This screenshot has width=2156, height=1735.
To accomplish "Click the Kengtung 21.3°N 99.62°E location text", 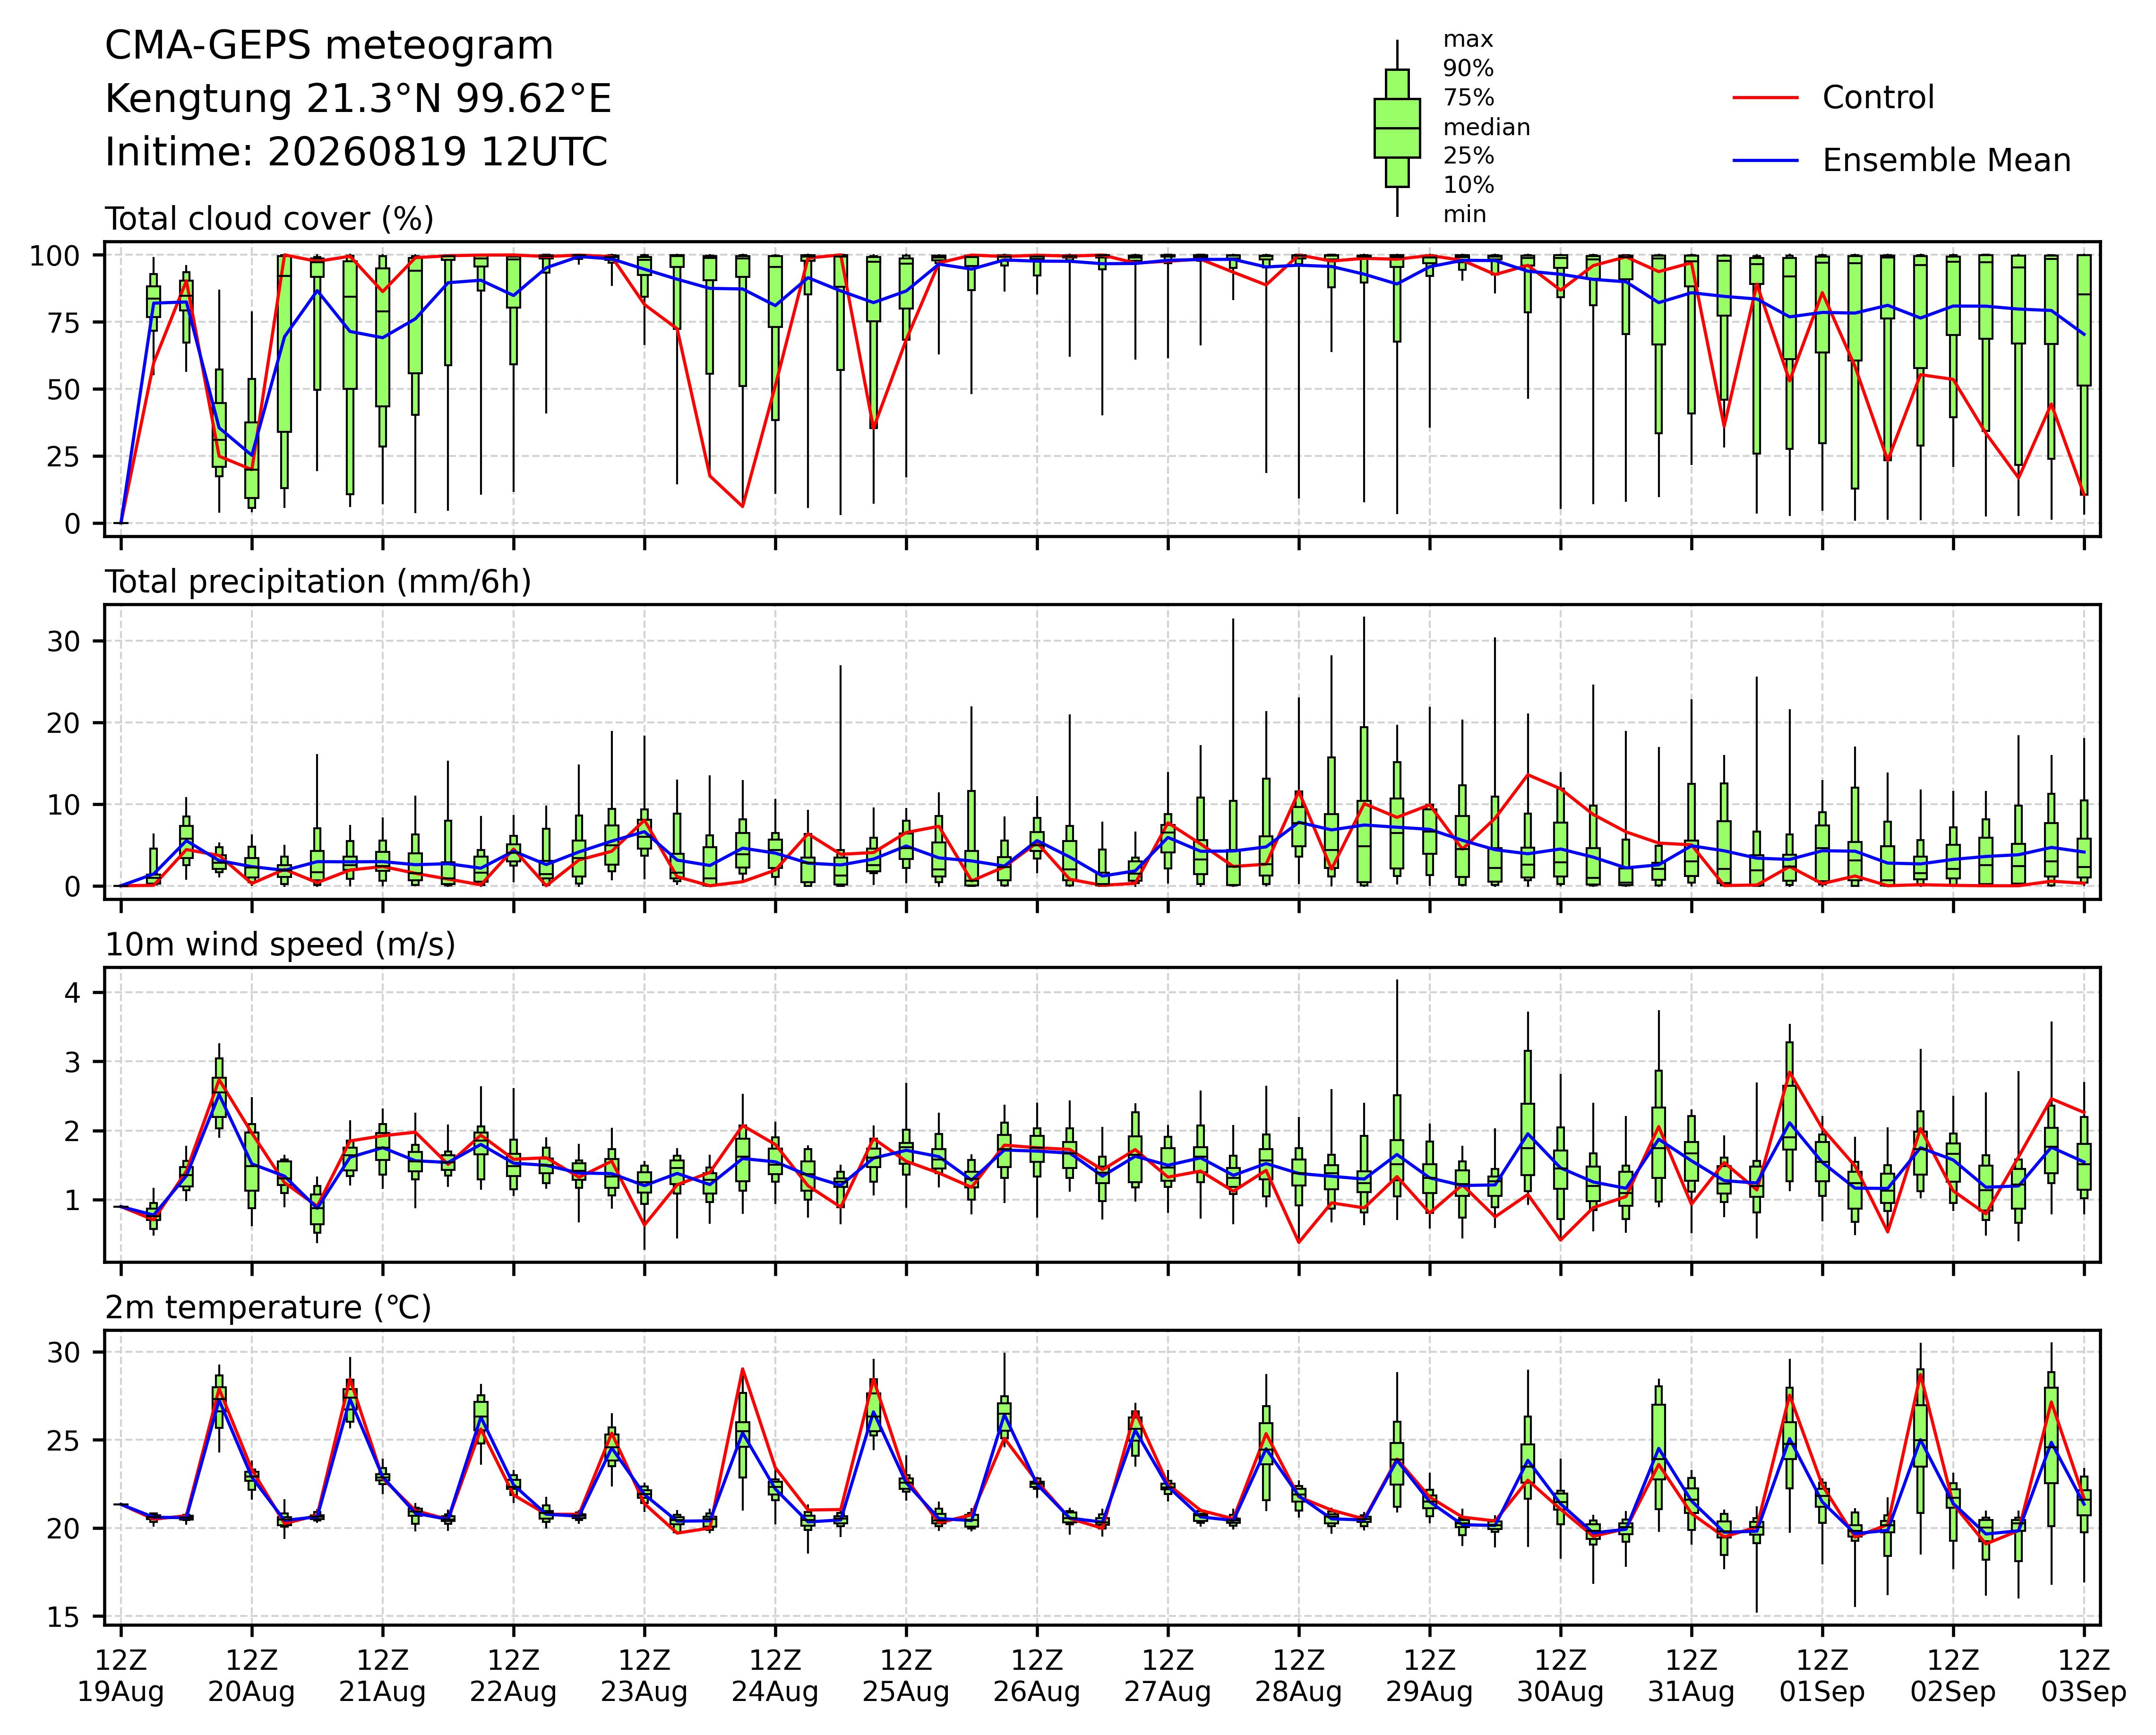I will coord(358,99).
